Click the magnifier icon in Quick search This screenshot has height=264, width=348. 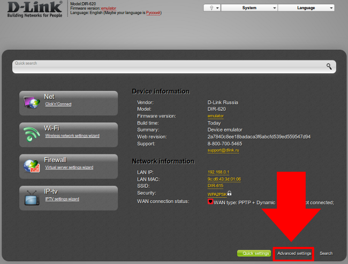[x=329, y=66]
